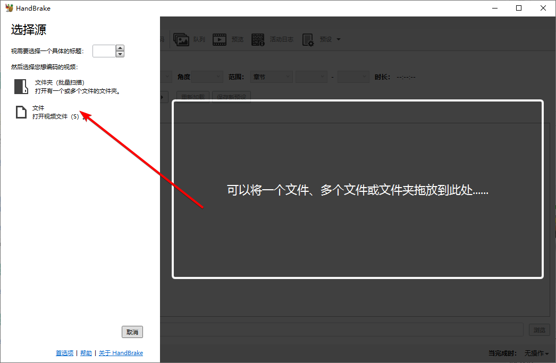Open 首选项 (Preferences) link
This screenshot has height=363, width=556.
click(64, 352)
